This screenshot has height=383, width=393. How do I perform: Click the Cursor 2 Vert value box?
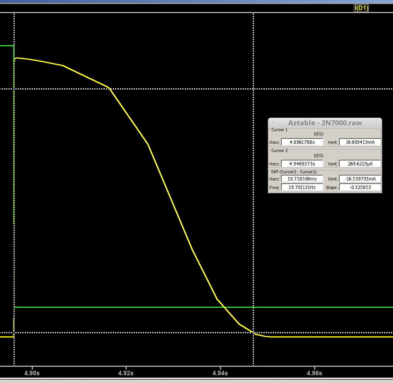[x=360, y=164]
